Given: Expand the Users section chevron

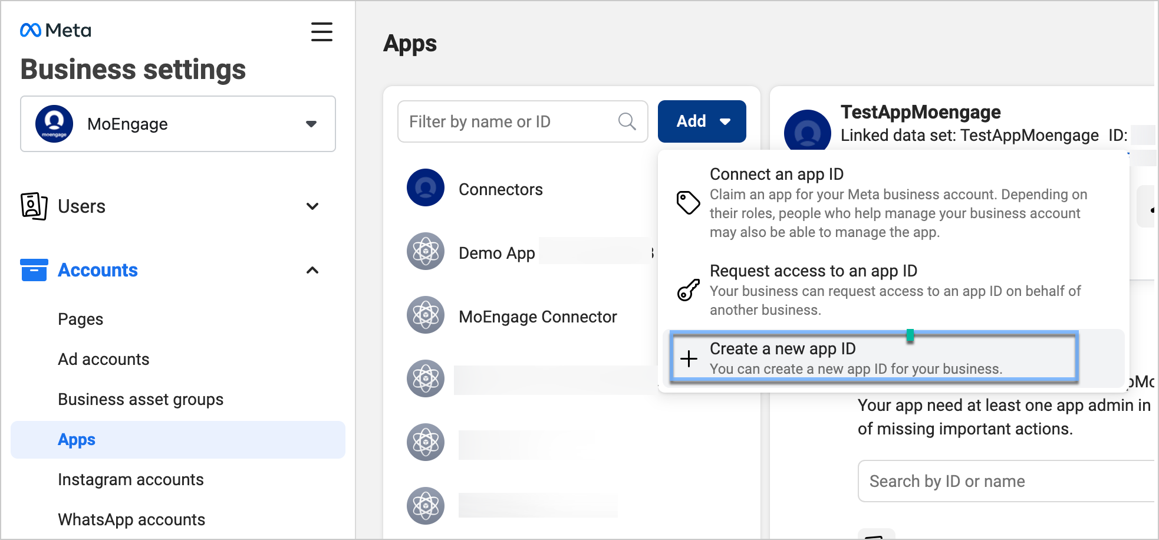Looking at the screenshot, I should tap(312, 206).
